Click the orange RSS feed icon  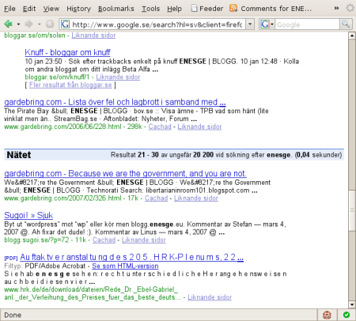coord(233,8)
